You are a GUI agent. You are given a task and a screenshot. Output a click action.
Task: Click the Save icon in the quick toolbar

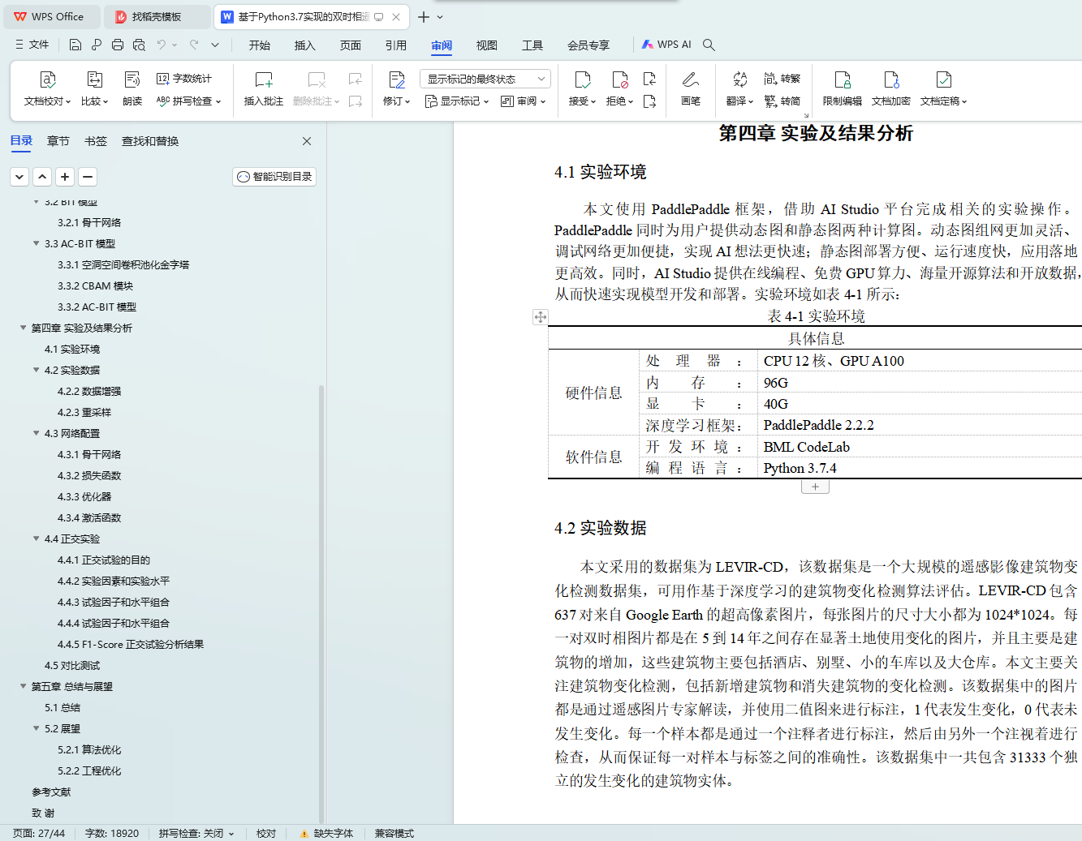[x=75, y=45]
